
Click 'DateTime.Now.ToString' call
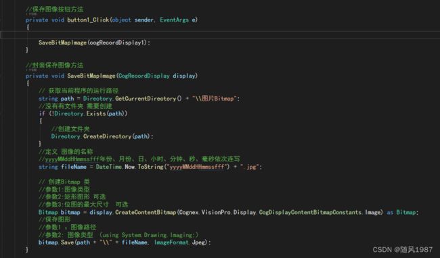click(x=130, y=167)
